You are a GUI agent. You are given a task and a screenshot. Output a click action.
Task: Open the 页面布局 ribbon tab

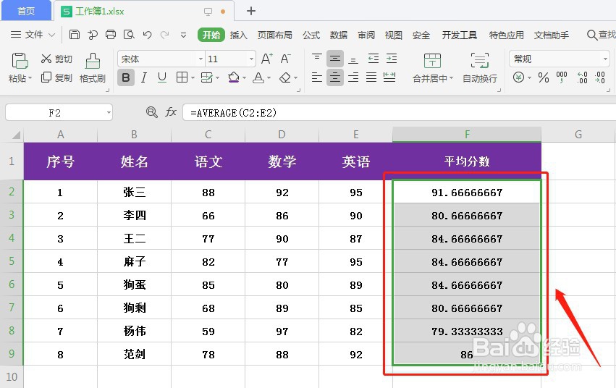tap(274, 35)
